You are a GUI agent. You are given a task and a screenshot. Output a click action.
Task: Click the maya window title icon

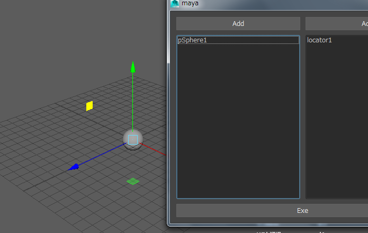point(175,3)
